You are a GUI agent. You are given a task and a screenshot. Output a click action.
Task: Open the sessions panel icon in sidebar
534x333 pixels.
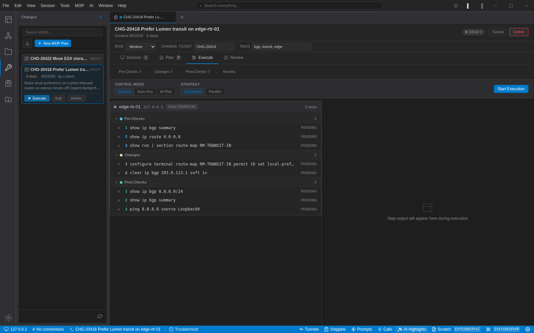(x=8, y=20)
